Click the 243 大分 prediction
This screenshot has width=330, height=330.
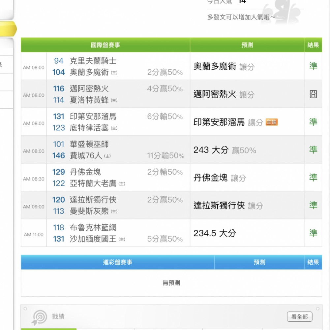click(225, 150)
